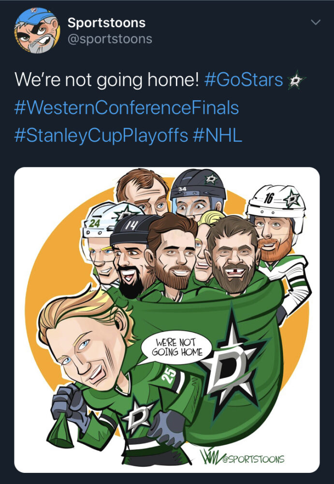Expand the tweet options chevron
The image size is (334, 484).
(316, 22)
